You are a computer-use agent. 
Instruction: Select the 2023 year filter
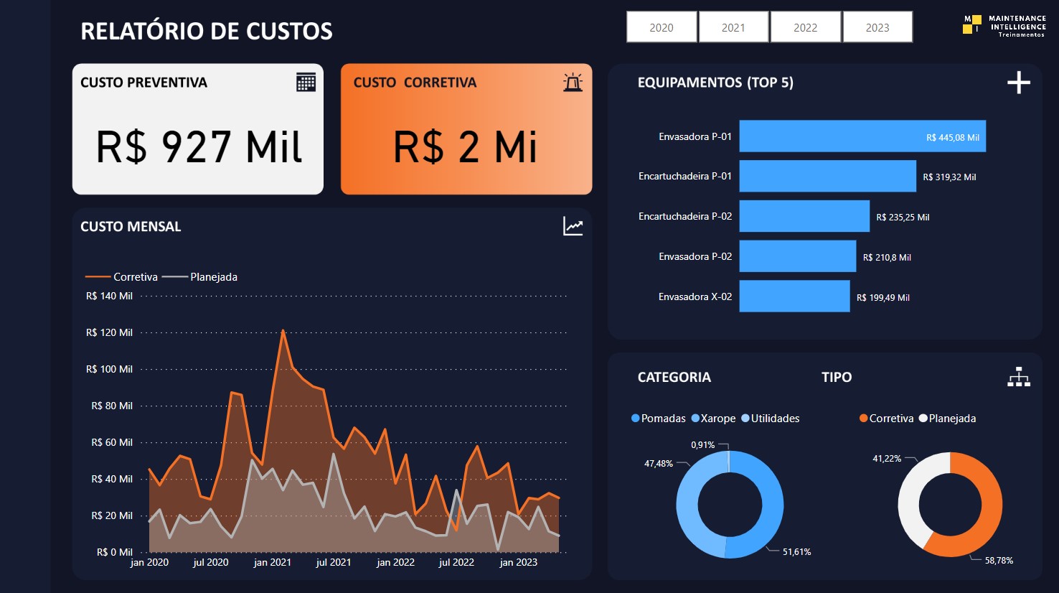coord(877,27)
